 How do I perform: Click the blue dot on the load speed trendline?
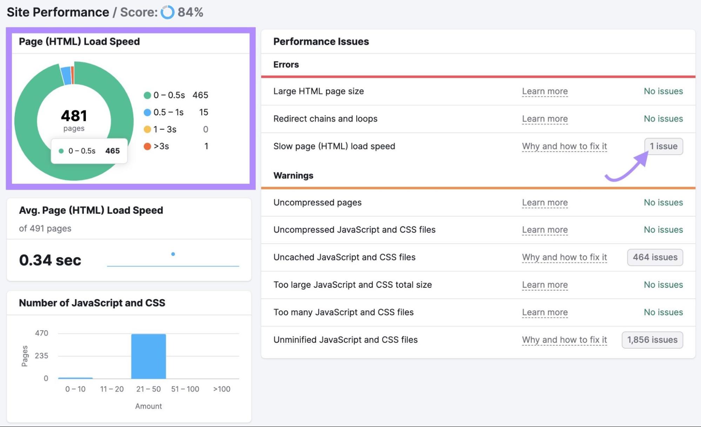point(173,253)
